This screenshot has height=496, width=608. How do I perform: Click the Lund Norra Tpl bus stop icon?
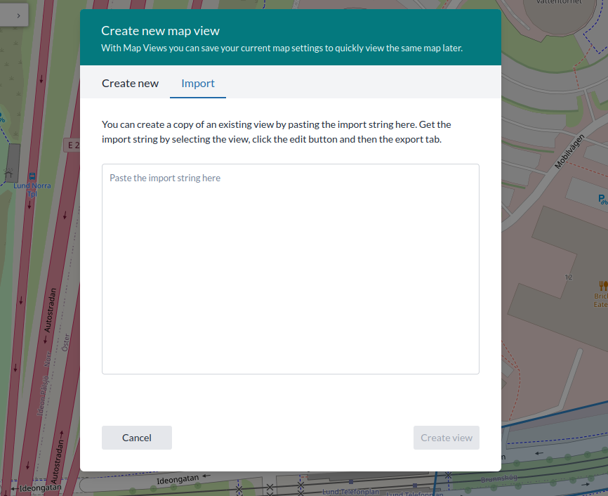pyautogui.click(x=32, y=176)
